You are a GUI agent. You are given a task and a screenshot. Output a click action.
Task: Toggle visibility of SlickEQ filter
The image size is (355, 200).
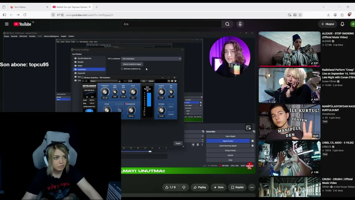tap(75, 62)
